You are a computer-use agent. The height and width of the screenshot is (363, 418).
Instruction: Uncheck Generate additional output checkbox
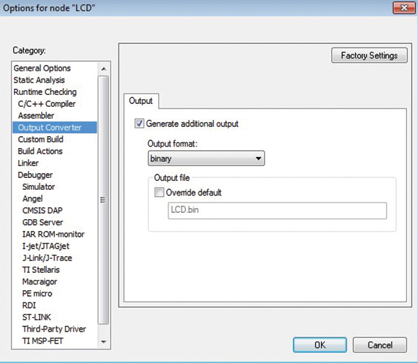click(139, 124)
